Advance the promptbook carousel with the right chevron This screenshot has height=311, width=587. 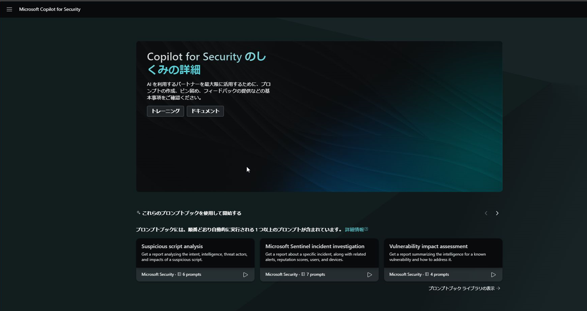point(497,213)
